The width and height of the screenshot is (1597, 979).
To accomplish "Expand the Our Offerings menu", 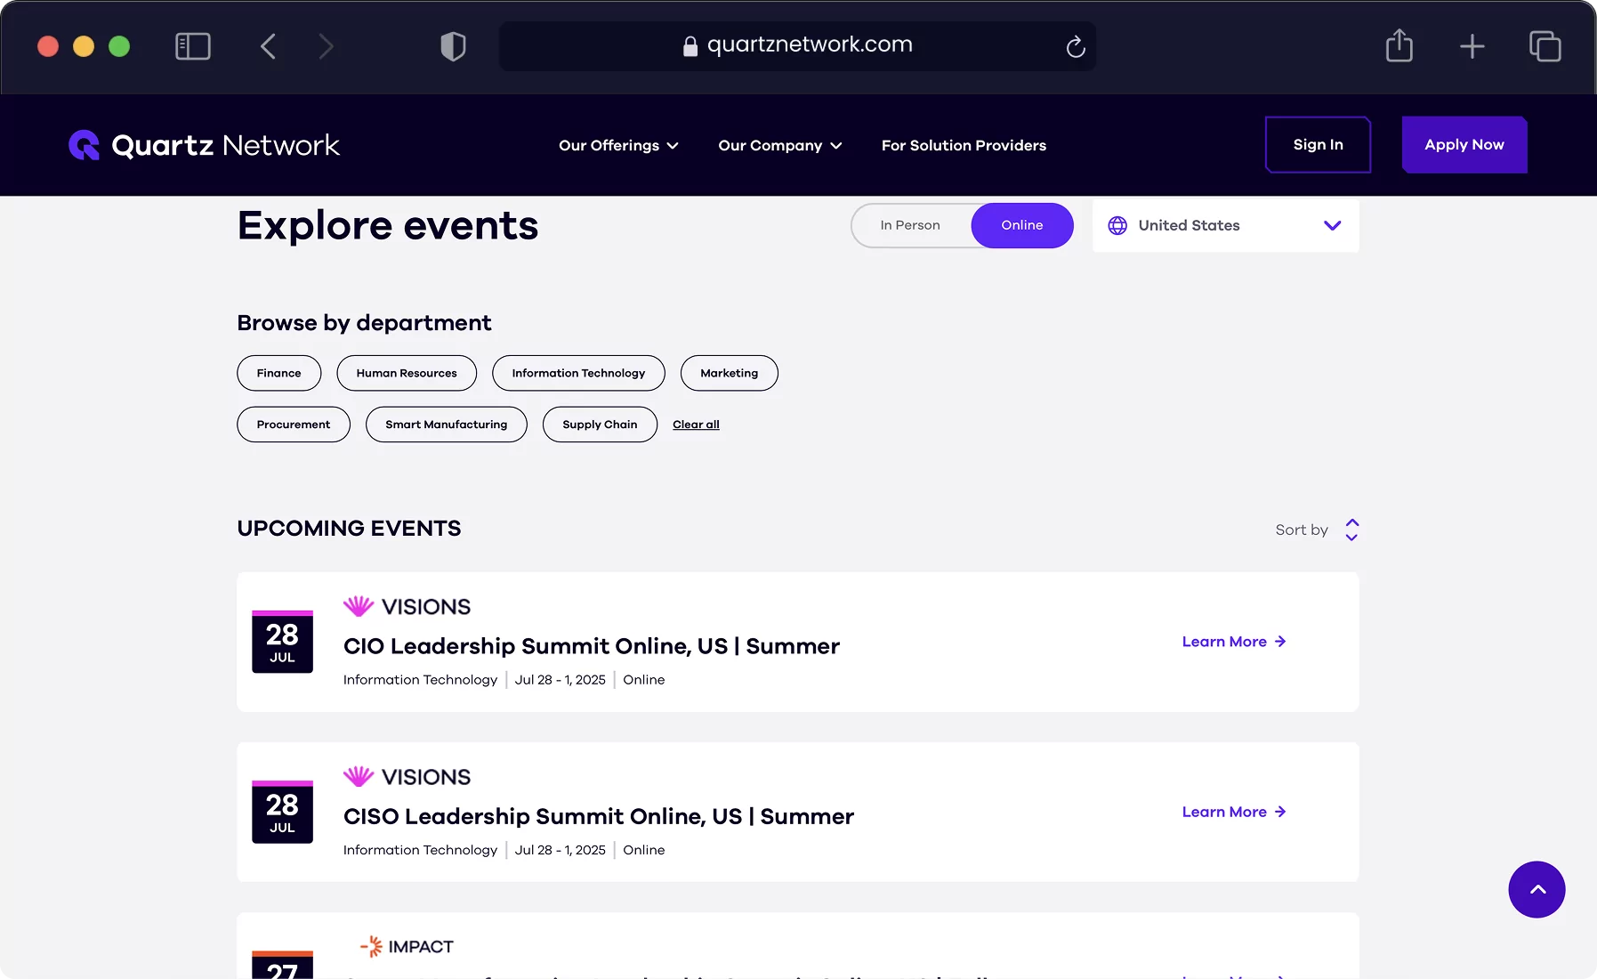I will (618, 145).
